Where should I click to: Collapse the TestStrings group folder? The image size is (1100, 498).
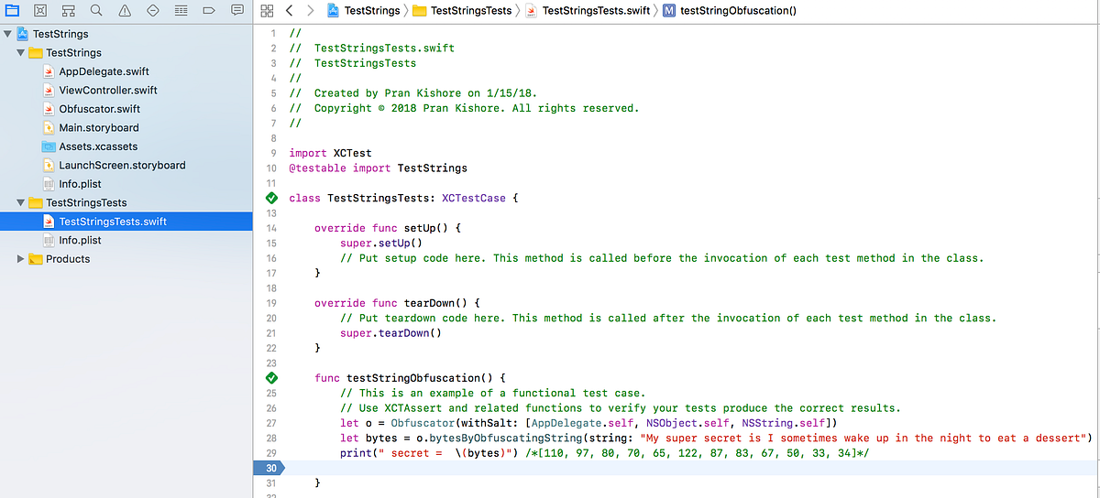click(21, 53)
